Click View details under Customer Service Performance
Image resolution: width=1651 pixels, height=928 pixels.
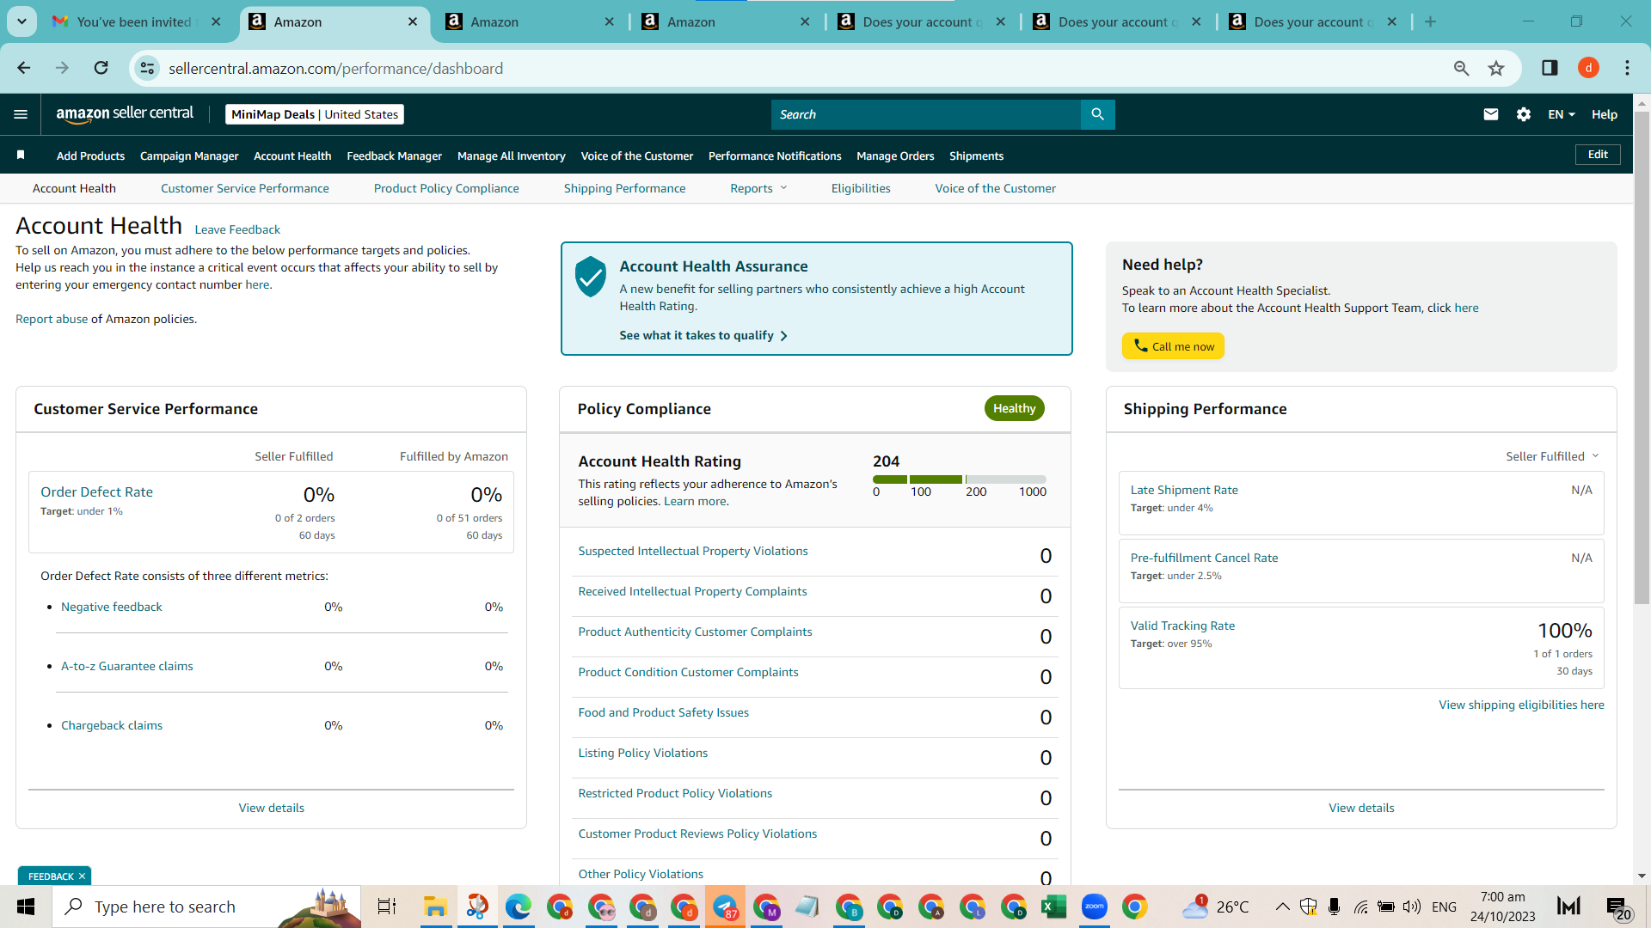tap(272, 808)
